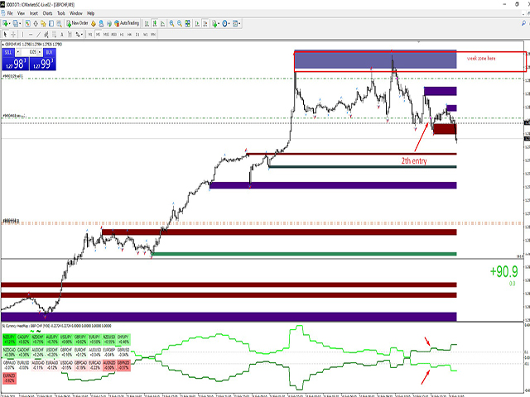Open the File menu
Screen dimensions: 530x397
10,13
